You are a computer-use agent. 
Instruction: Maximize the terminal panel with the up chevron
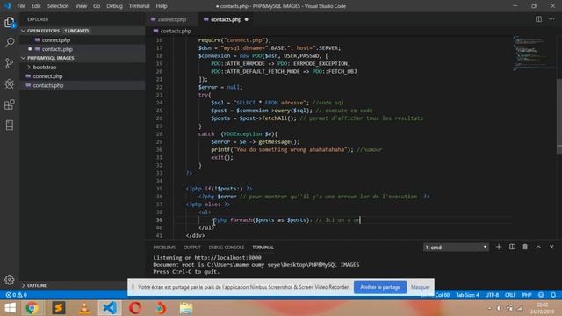[538, 247]
